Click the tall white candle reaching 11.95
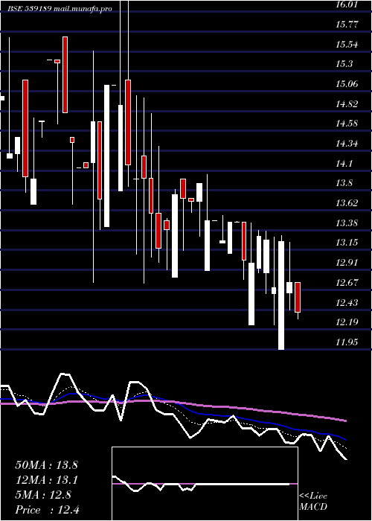Screen dimensions: 372x521 (281, 295)
